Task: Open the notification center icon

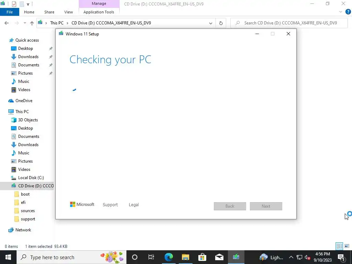Action: pyautogui.click(x=341, y=257)
